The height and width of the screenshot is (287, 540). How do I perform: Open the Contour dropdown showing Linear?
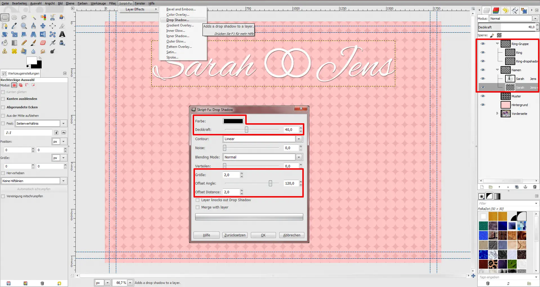[x=299, y=138]
